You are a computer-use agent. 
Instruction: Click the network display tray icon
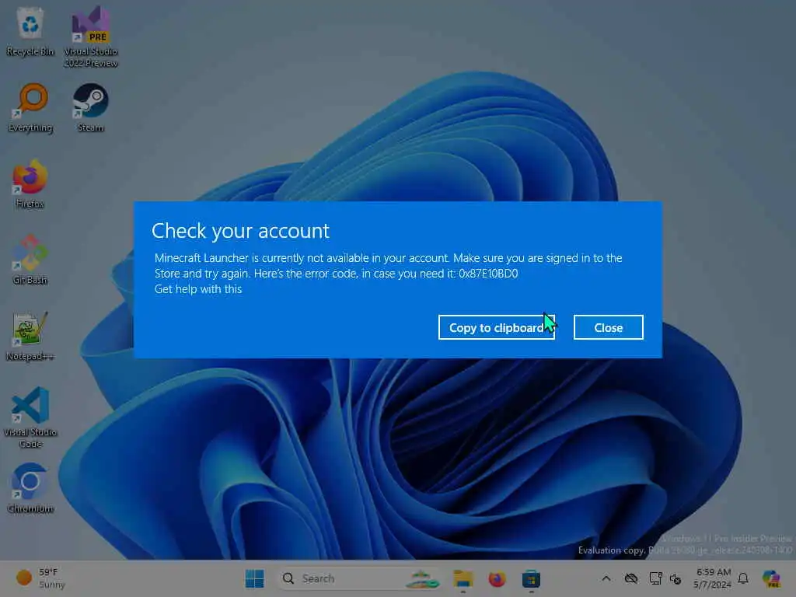point(655,578)
